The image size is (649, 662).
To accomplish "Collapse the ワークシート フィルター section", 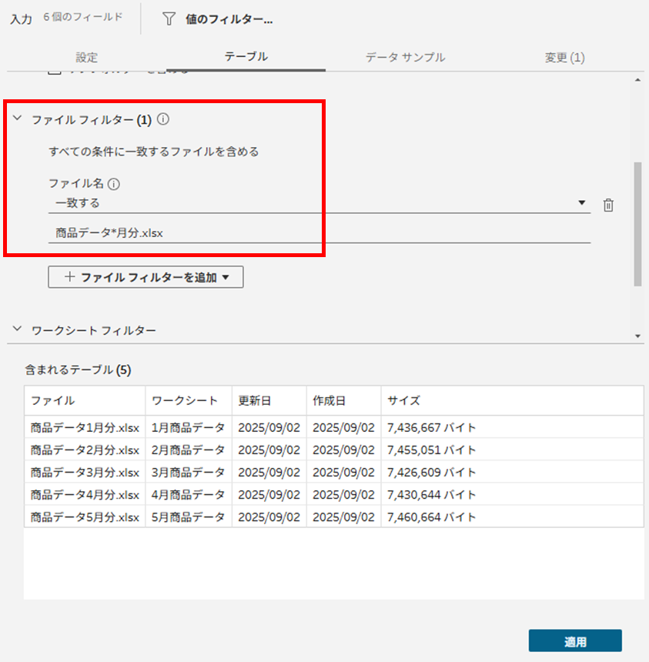I will (17, 330).
